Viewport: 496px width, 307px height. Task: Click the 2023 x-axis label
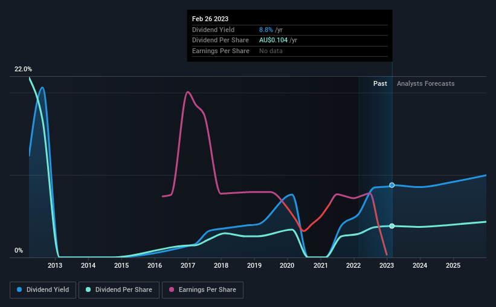click(x=387, y=265)
